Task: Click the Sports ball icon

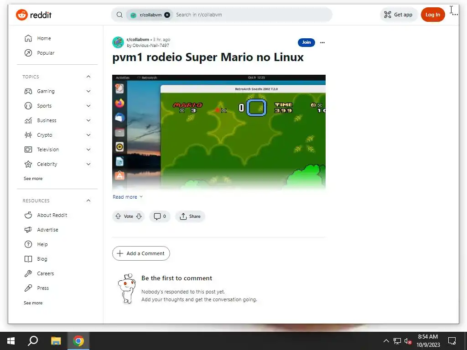Action: pyautogui.click(x=28, y=106)
